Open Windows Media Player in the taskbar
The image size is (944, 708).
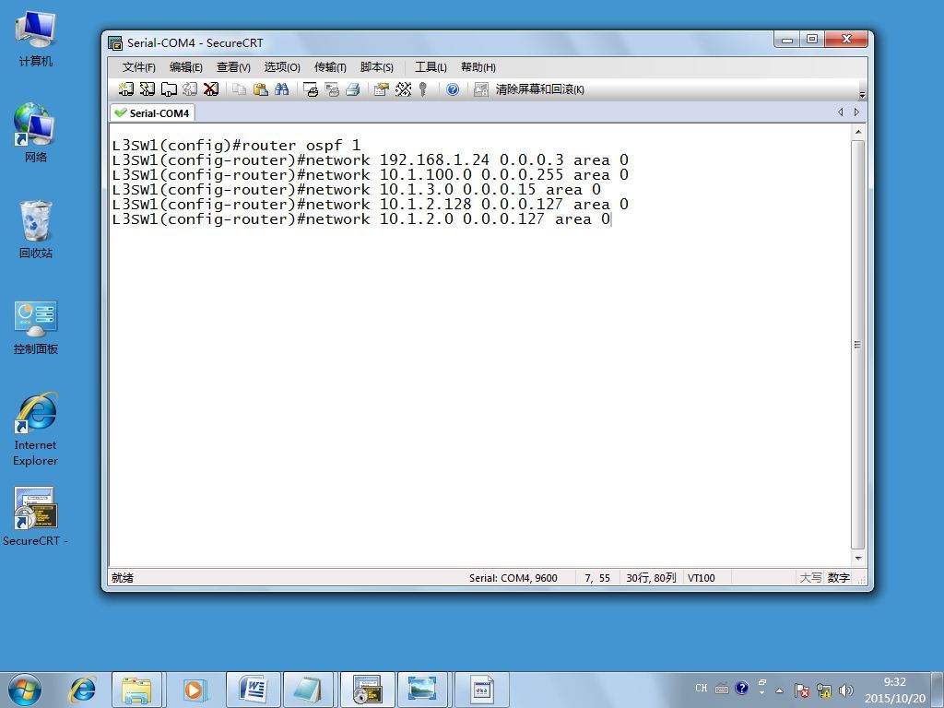click(194, 690)
